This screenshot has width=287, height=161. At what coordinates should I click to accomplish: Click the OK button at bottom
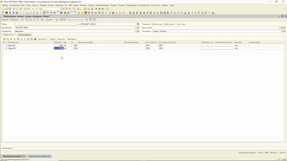pyautogui.click(x=266, y=153)
